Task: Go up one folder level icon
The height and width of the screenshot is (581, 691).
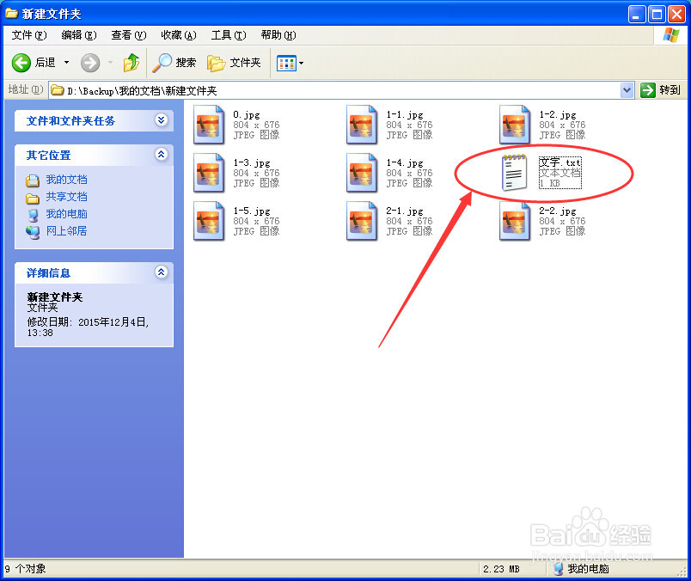Action: (x=131, y=63)
